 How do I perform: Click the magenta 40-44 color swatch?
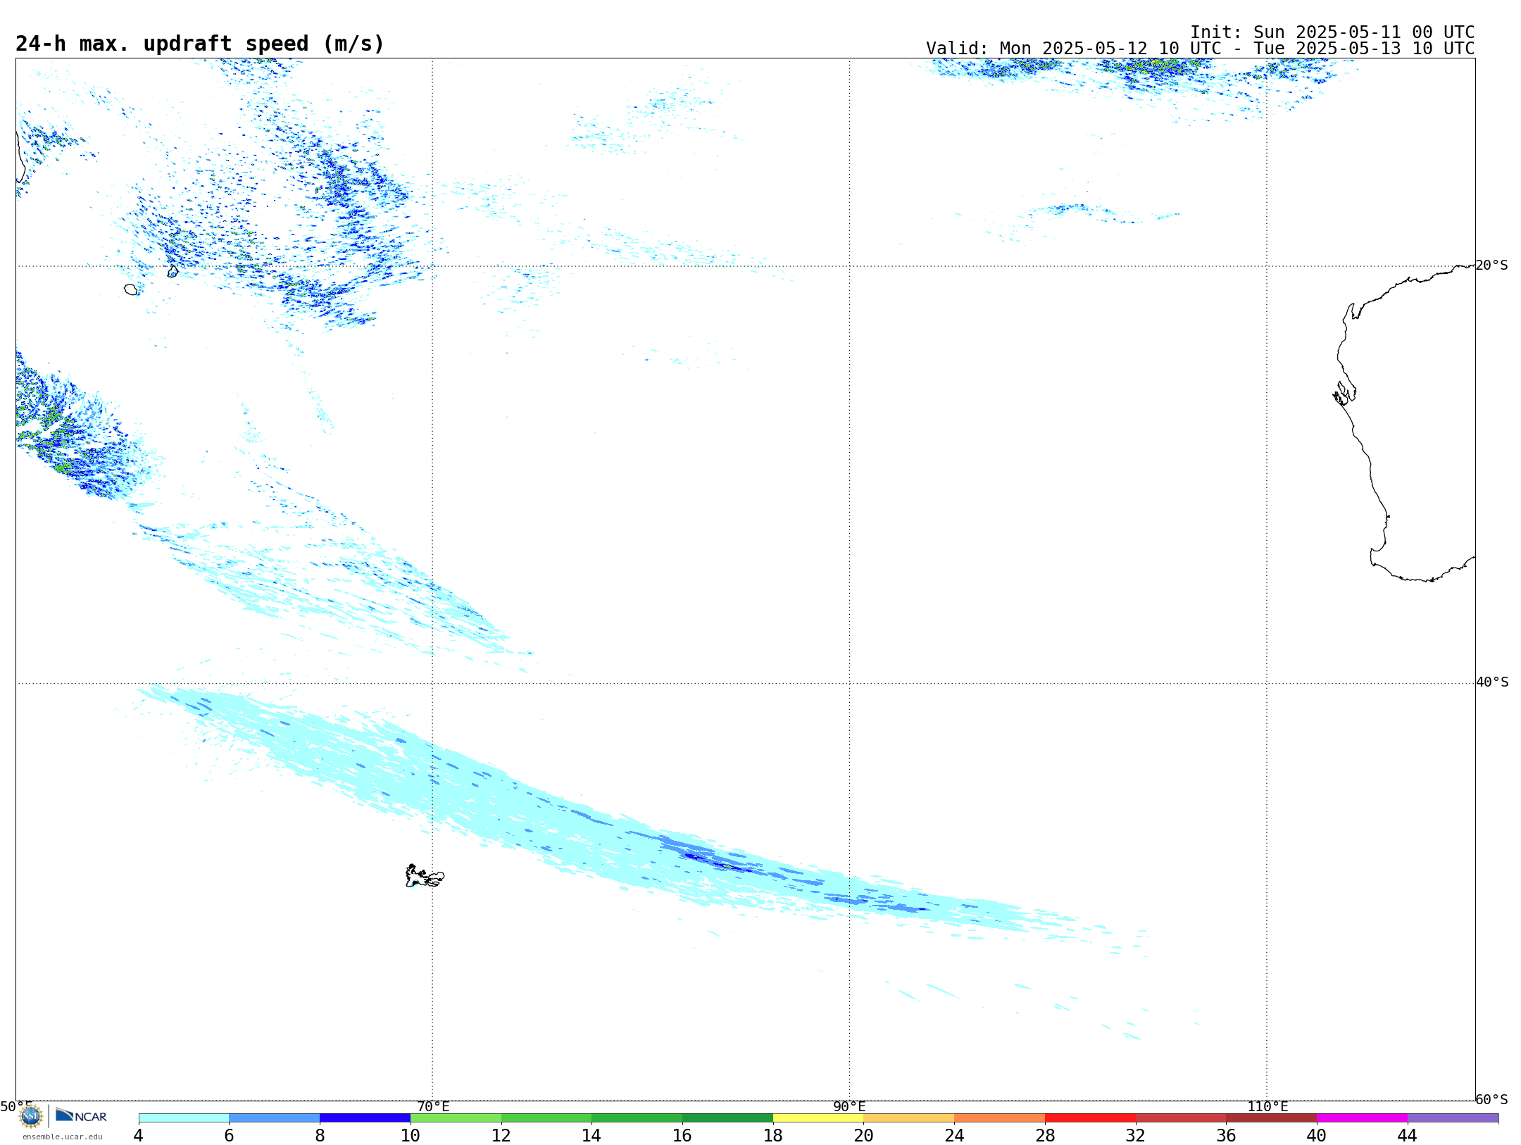coord(1362,1118)
